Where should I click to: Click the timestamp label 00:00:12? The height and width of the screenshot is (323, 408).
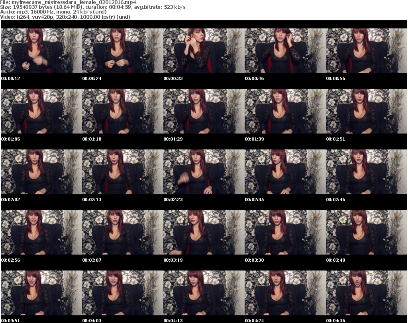coord(11,78)
